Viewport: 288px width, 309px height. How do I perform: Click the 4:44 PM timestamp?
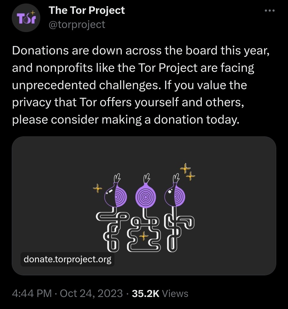32,294
